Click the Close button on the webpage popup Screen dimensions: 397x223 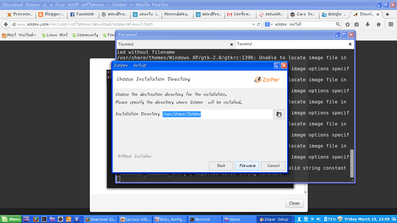coord(294,203)
